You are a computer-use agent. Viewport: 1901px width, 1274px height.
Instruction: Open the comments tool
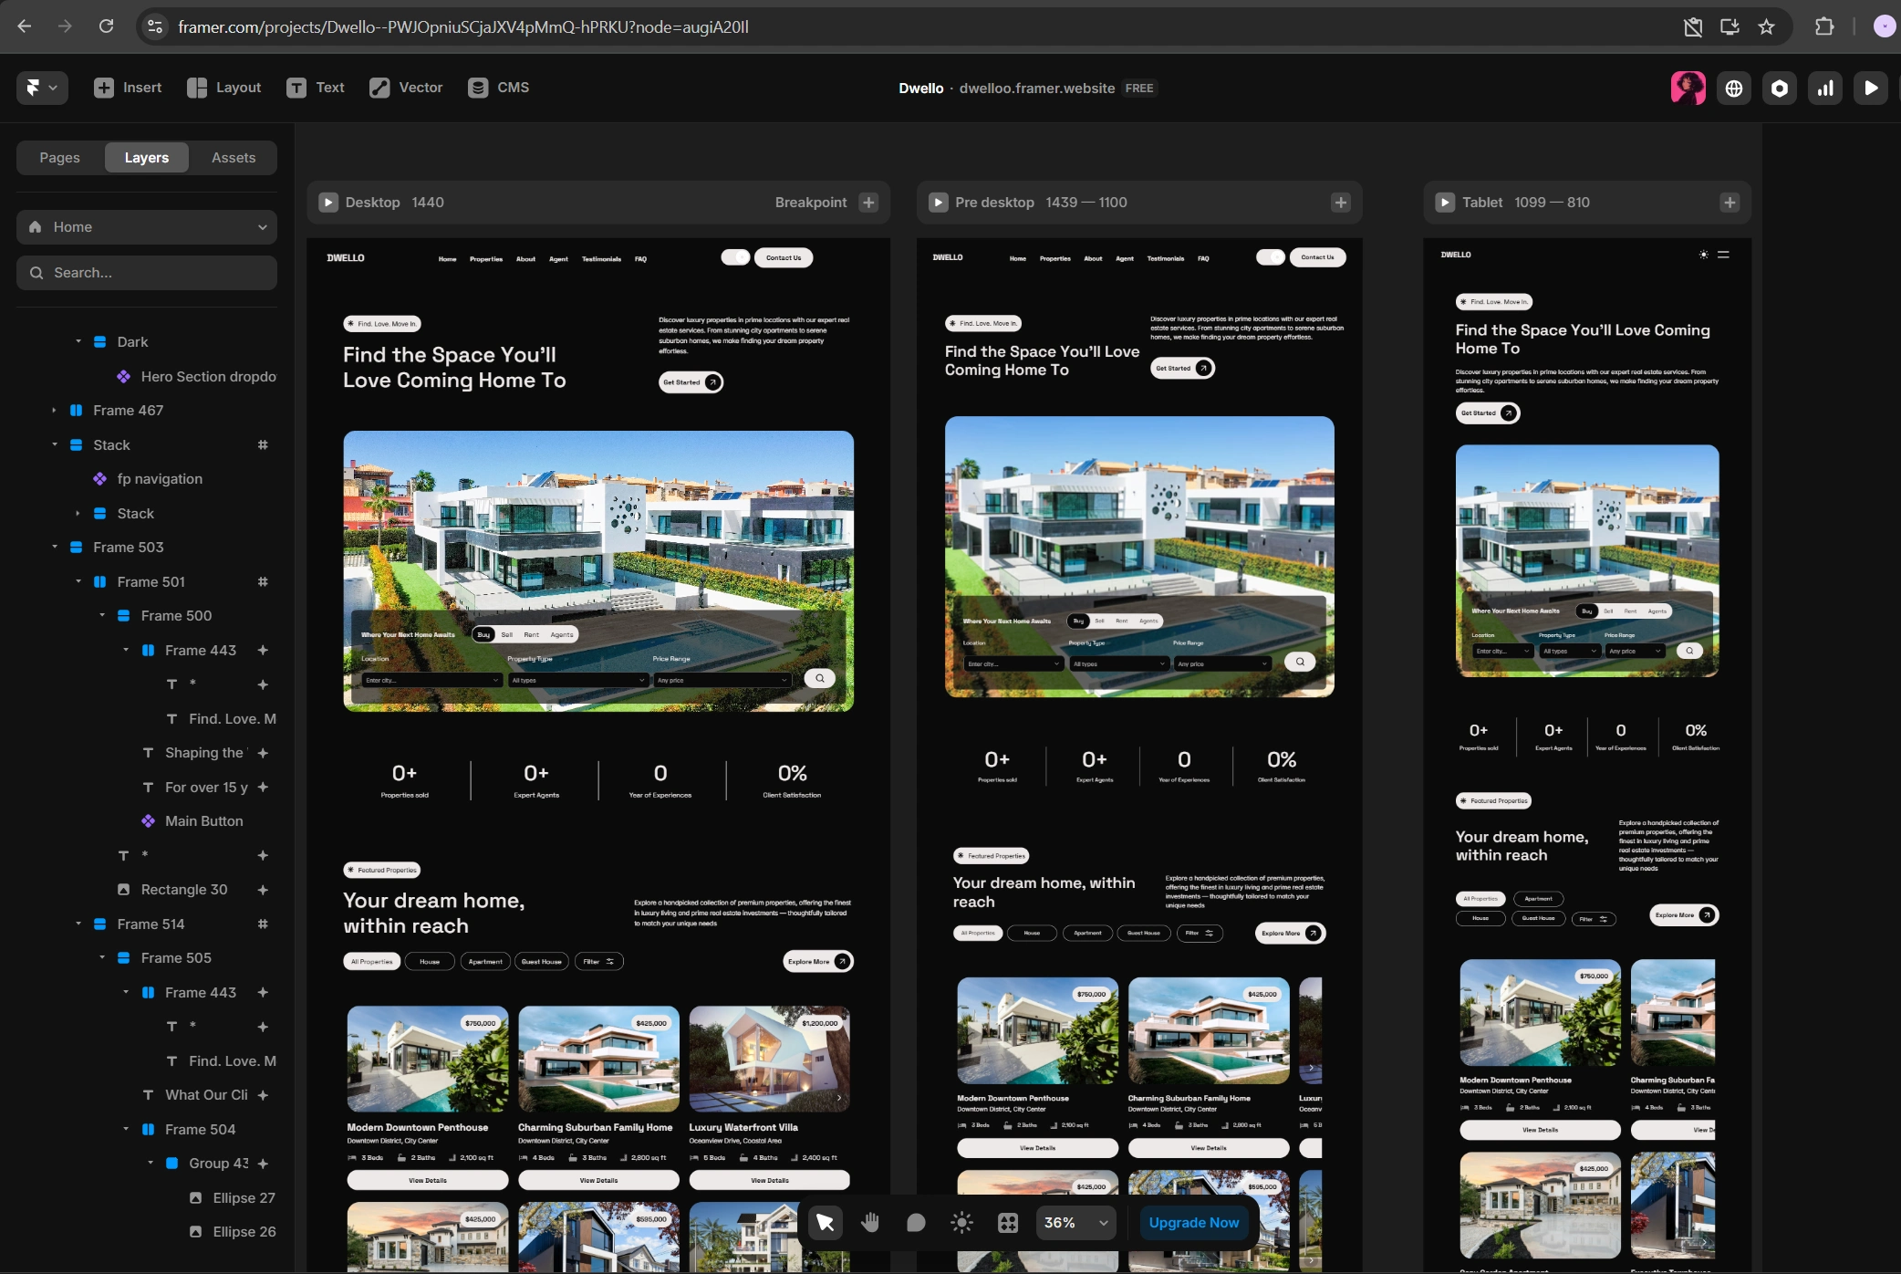click(915, 1222)
